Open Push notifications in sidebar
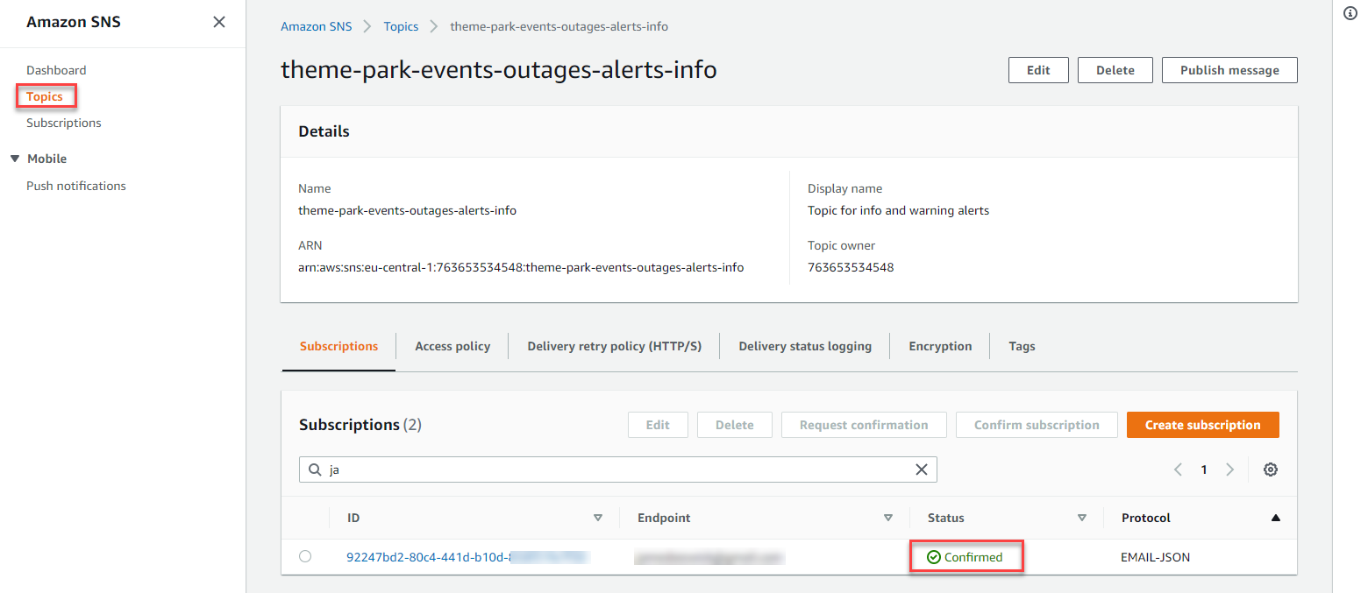Screen dimensions: 1368x593 pos(76,186)
